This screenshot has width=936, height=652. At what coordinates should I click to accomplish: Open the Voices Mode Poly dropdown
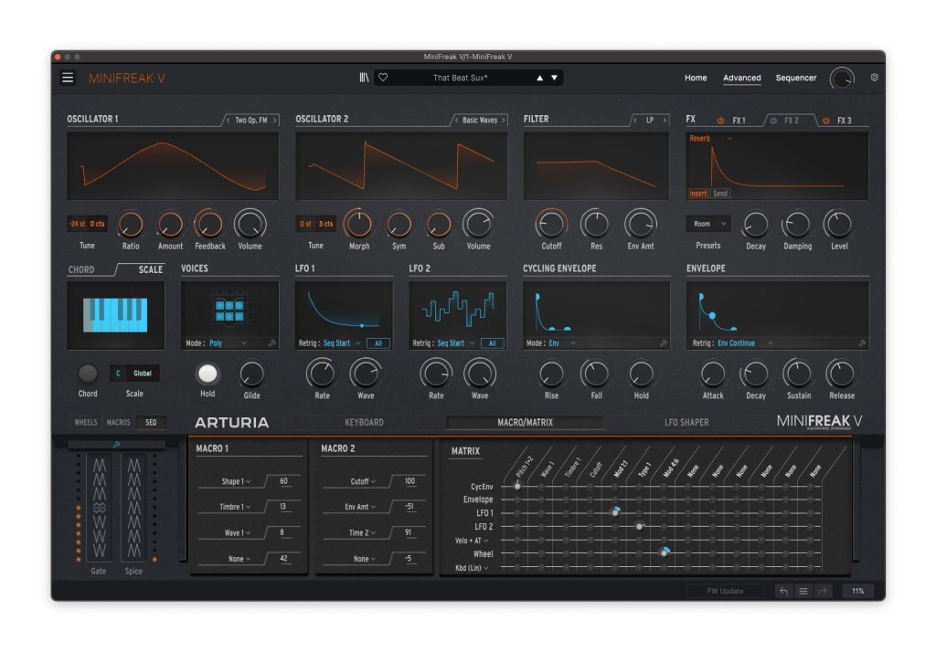click(229, 343)
